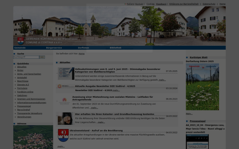Click mehr... under Kataster article
The image size is (239, 149).
(101, 122)
